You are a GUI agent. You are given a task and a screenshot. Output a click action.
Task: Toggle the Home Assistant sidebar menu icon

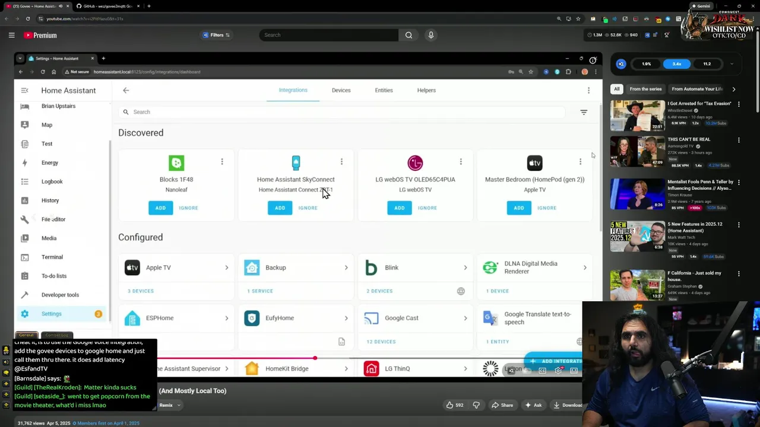coord(24,90)
